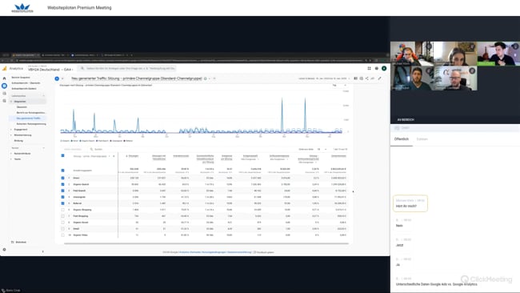
Task: Collapse the Akquisition section in sidebar
Action: pos(11,102)
